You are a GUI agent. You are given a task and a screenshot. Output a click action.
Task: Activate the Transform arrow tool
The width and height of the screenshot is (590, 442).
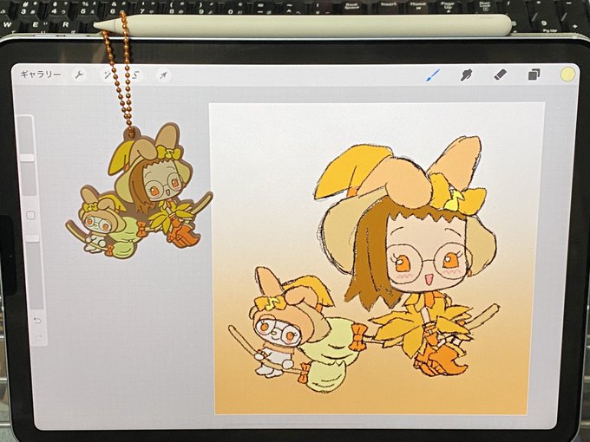(x=163, y=75)
